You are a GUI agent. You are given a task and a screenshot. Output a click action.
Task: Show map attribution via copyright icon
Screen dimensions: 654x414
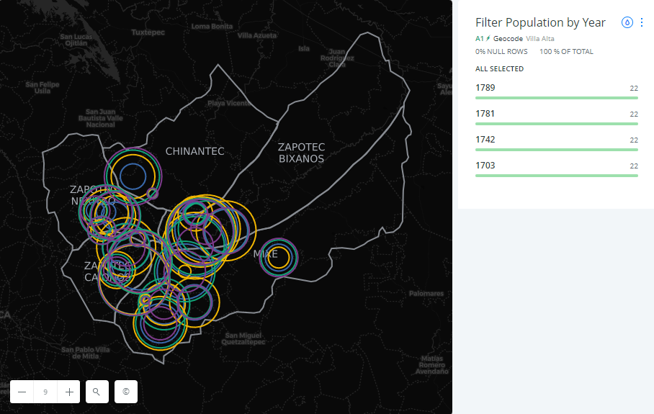(126, 392)
